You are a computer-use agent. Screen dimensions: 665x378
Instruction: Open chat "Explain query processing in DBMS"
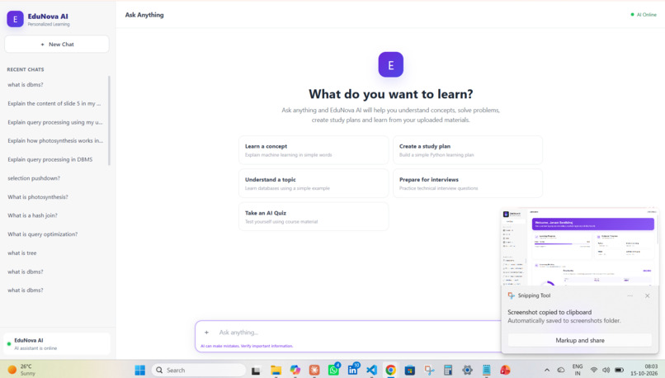50,159
